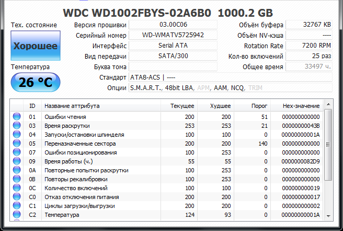Select the Переназначенные сектора row name
This screenshot has height=231, width=343.
tap(80, 144)
